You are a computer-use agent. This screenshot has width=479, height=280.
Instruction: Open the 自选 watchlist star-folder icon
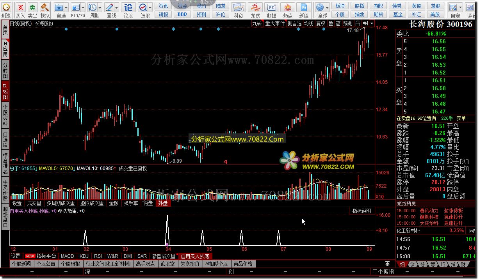click(x=59, y=7)
